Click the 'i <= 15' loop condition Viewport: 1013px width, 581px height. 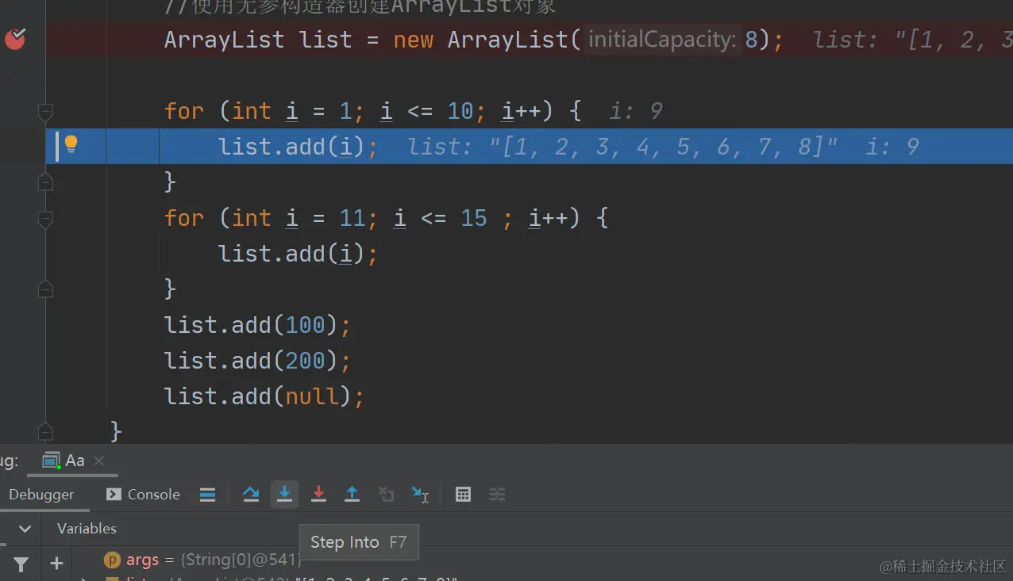[x=440, y=218]
